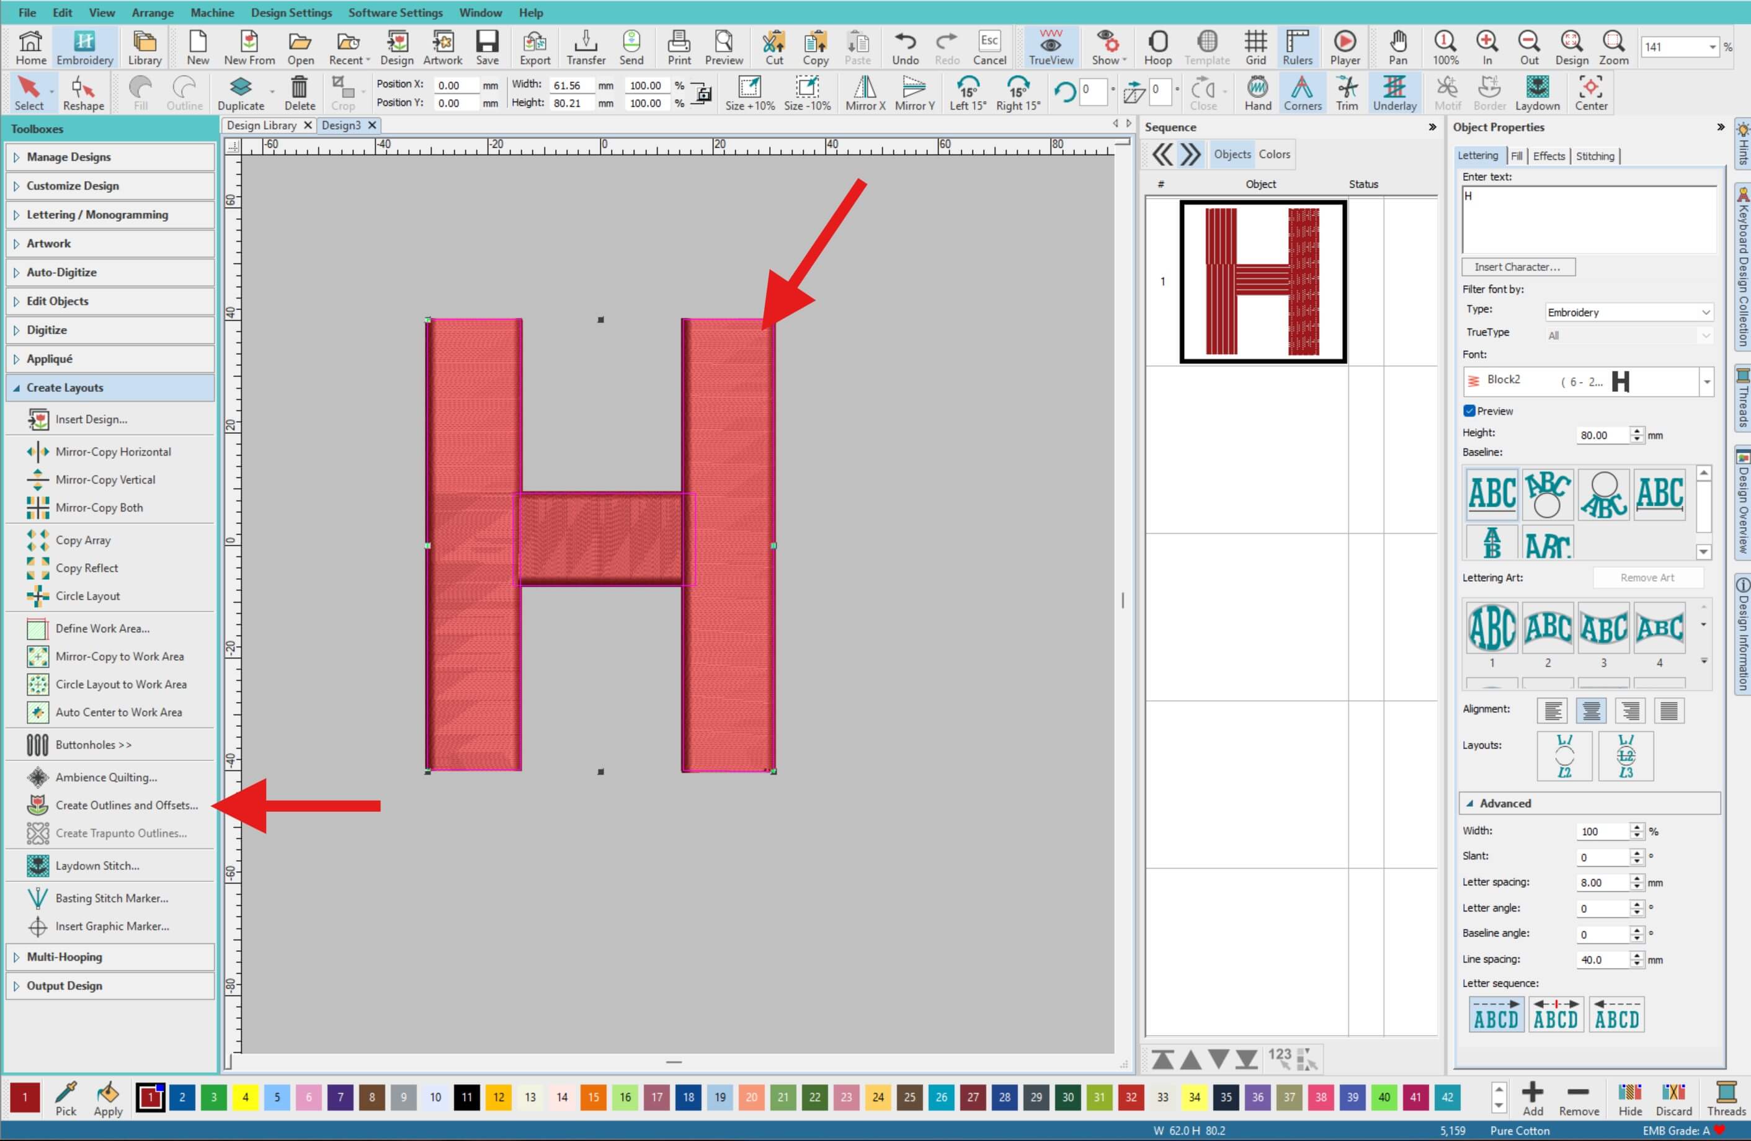Screen dimensions: 1751x1141
Task: Toggle lock aspect ratio icon
Action: 703,94
